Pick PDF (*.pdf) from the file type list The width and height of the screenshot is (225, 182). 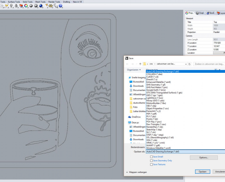pyautogui.click(x=185, y=114)
